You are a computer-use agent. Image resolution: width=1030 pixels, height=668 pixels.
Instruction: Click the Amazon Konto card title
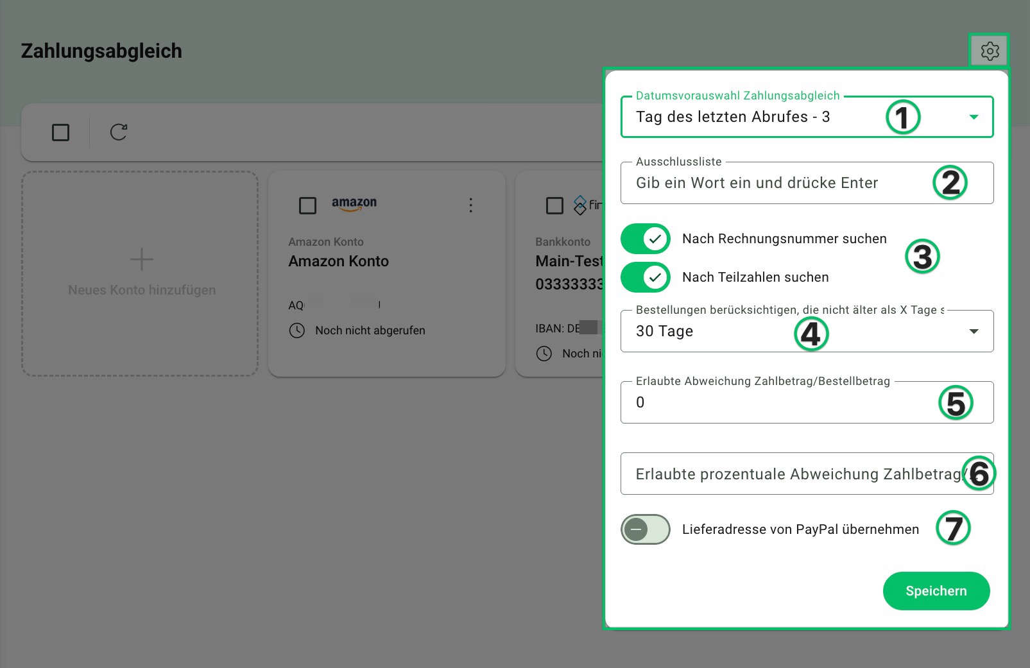[x=338, y=261]
